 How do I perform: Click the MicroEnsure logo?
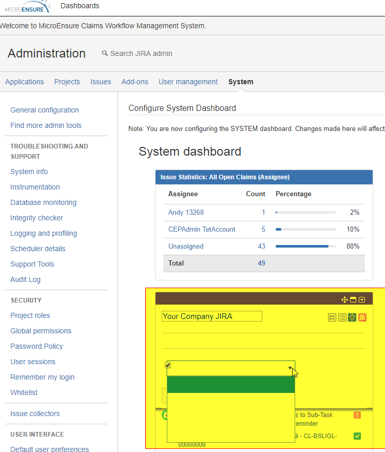(27, 7)
